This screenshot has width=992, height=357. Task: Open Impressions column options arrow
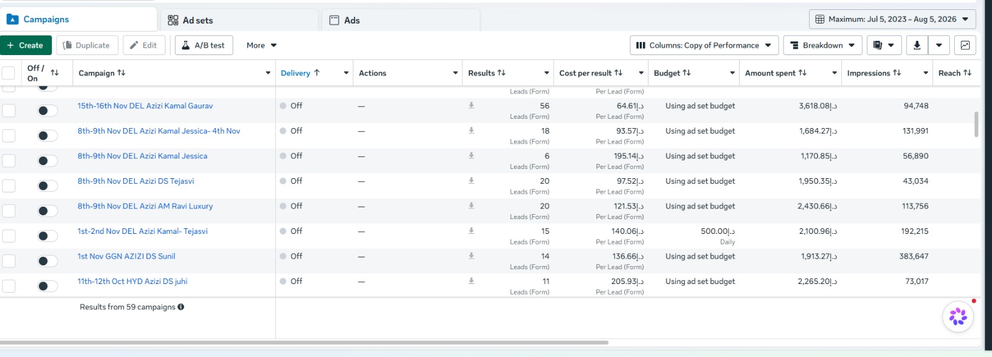click(926, 73)
